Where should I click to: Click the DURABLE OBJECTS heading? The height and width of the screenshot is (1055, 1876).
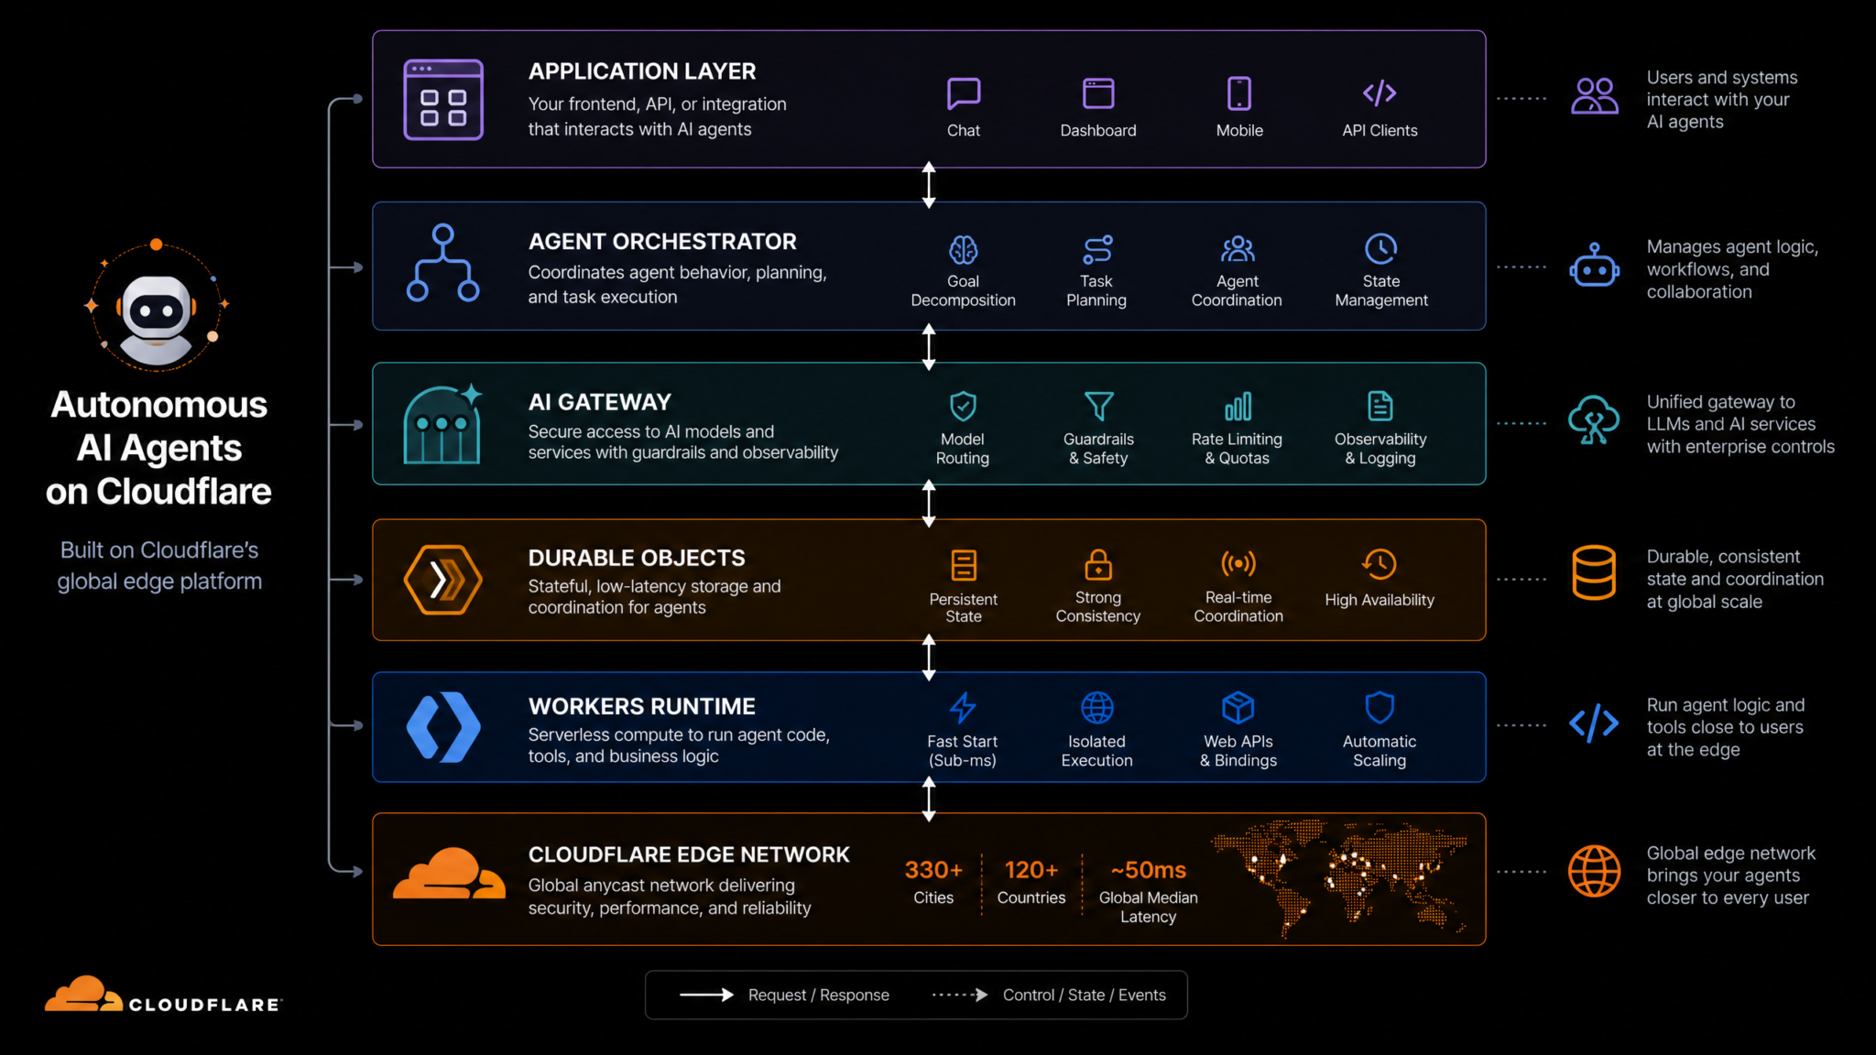pyautogui.click(x=637, y=558)
